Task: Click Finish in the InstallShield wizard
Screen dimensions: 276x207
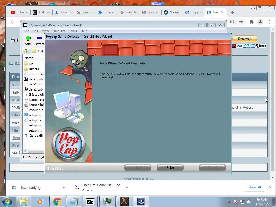Action: point(170,167)
